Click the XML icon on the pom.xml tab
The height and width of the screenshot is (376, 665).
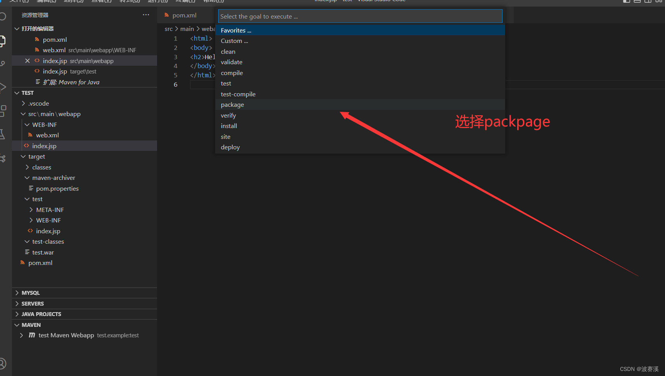(167, 15)
